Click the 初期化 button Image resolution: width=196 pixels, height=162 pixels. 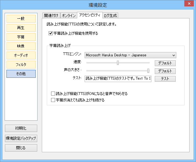pyautogui.click(x=21, y=128)
